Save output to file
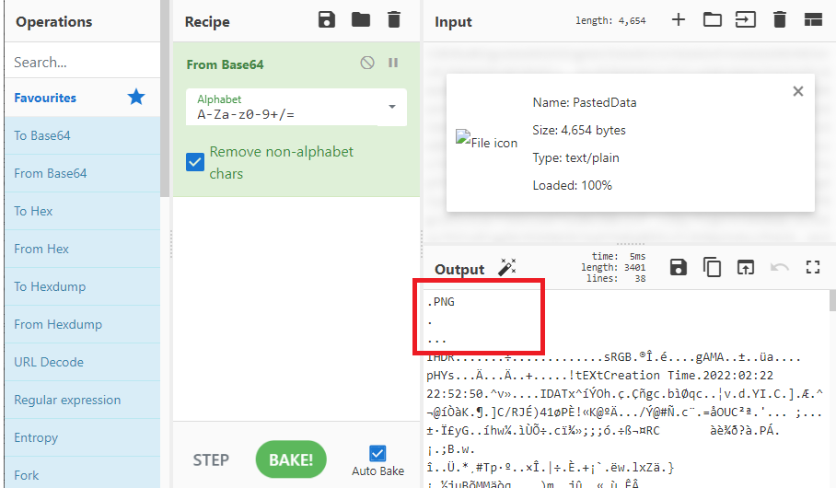836x488 pixels. (679, 267)
